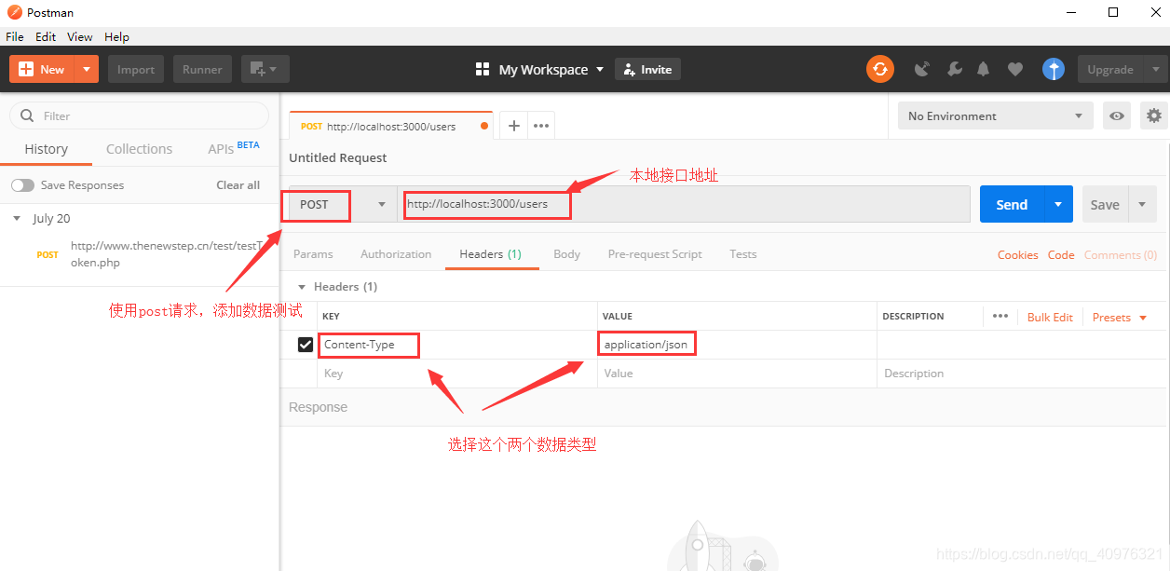This screenshot has height=571, width=1170.
Task: Open the satellite capture requests icon
Action: [922, 69]
